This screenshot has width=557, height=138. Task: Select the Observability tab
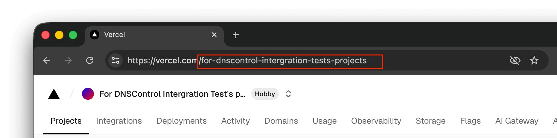(x=376, y=121)
